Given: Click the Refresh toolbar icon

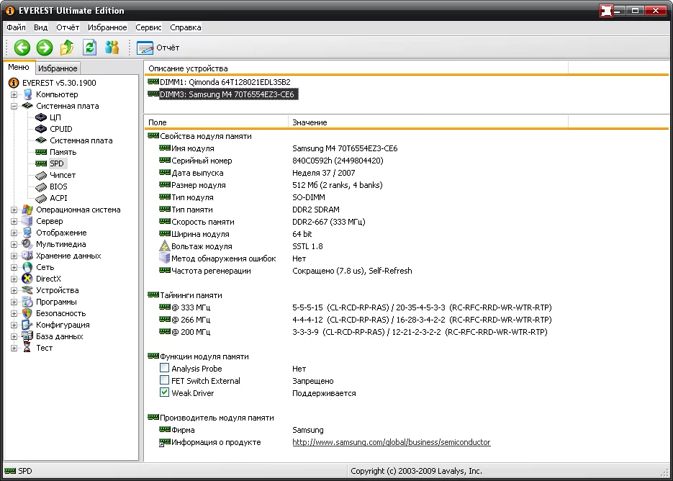Looking at the screenshot, I should [89, 48].
